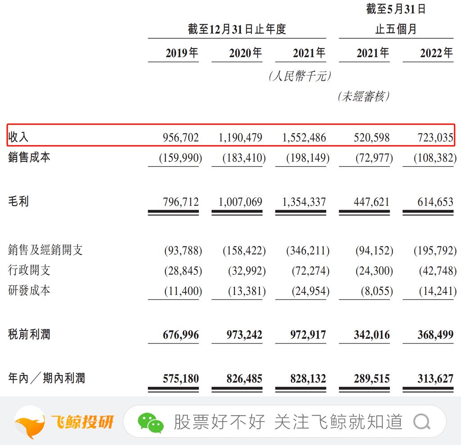Select net profit value 826,485
461x445 pixels.
(x=244, y=378)
